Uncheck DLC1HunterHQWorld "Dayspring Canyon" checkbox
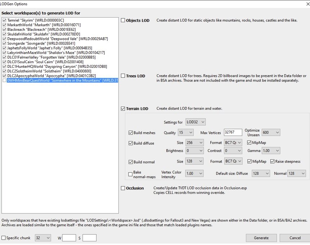Screen dimensions: 310x245 pyautogui.click(x=4, y=66)
